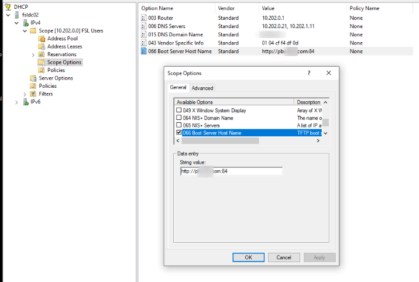Tick the 065 NIS+ Servers checkbox

point(178,125)
